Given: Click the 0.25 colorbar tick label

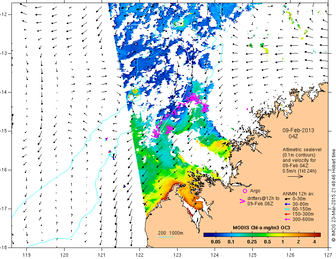Looking at the screenshot, I should point(252,242).
